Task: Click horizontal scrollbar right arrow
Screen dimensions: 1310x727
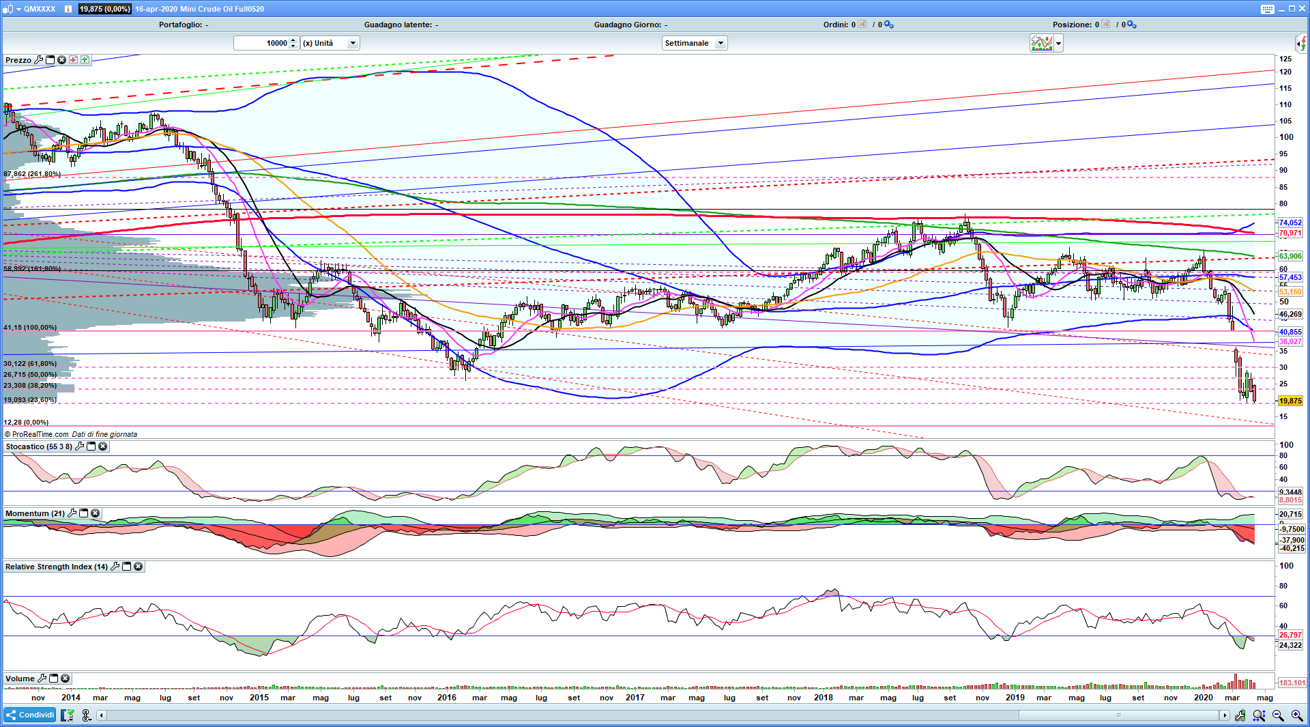Action: [x=1225, y=715]
